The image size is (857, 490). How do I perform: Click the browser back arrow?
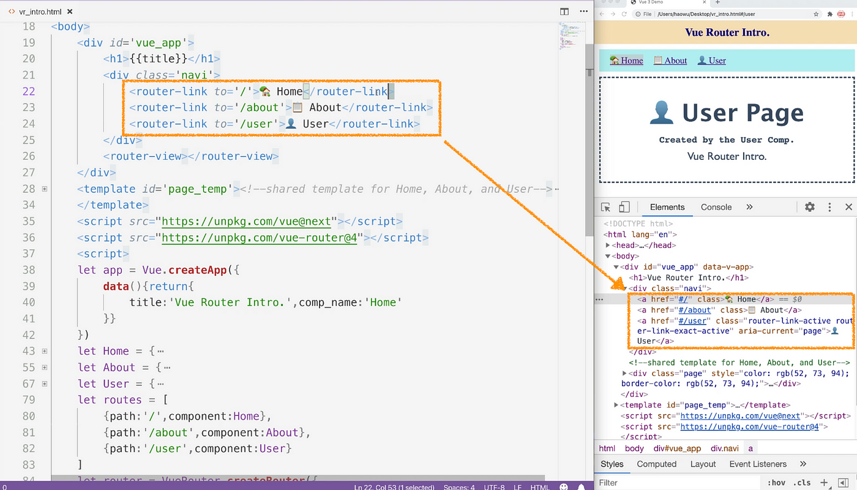pyautogui.click(x=601, y=14)
